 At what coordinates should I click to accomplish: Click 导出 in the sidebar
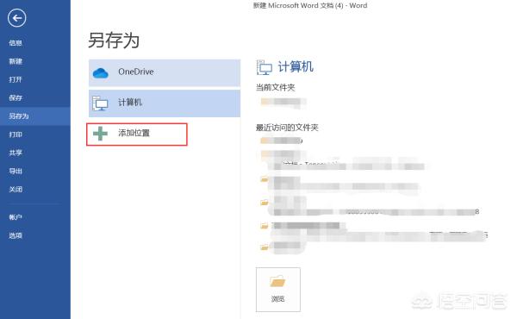tap(16, 172)
